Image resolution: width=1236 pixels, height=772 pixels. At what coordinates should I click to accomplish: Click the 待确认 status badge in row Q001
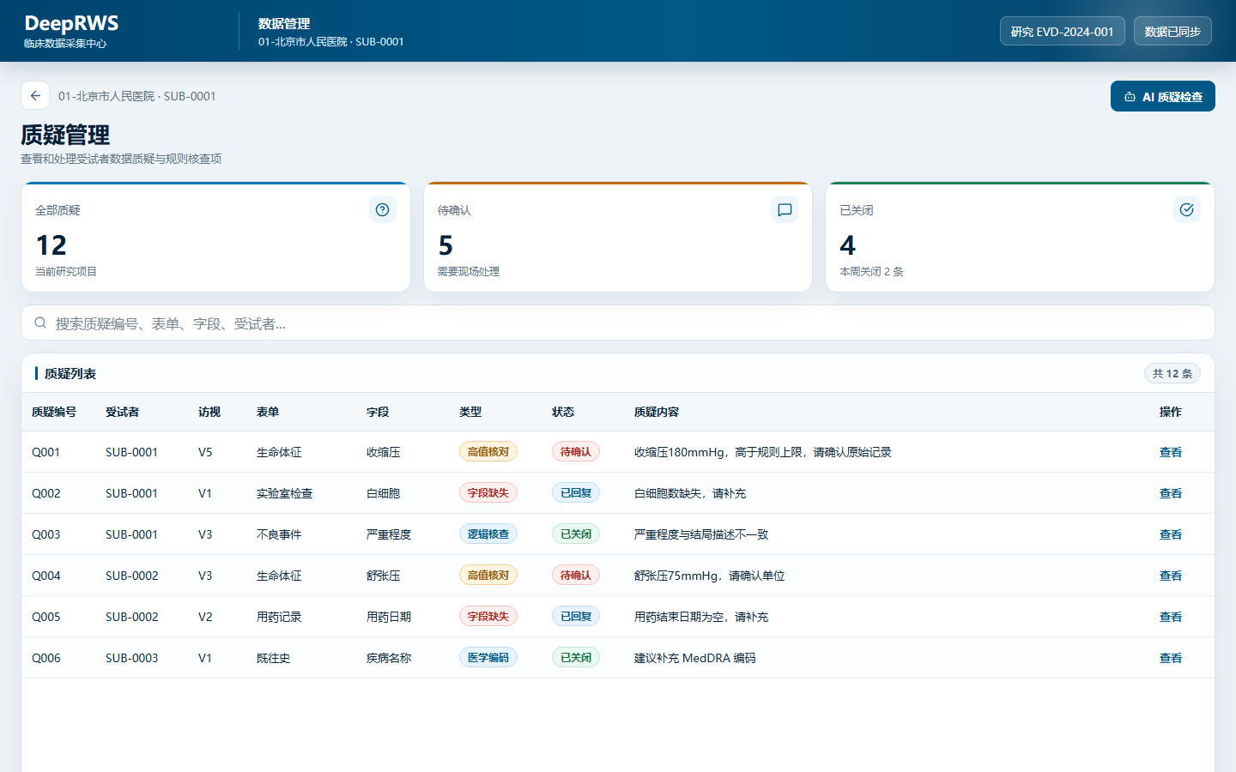point(576,452)
